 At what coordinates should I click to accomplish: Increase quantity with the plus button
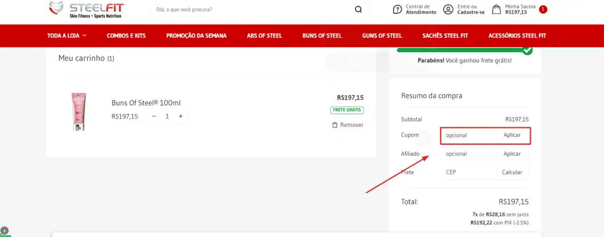coord(180,116)
